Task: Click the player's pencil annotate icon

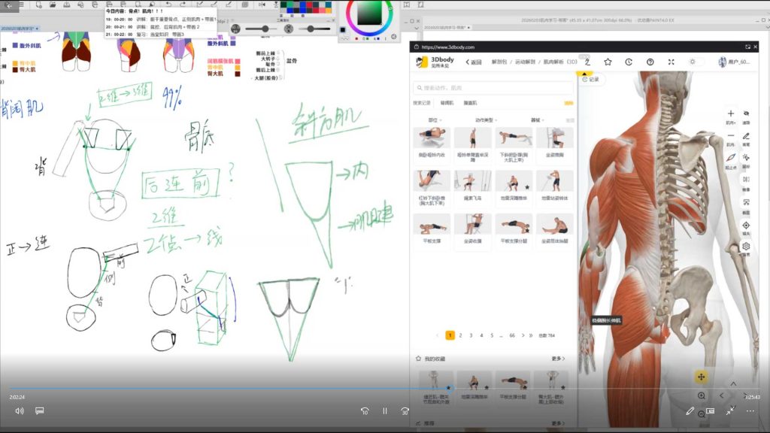Action: pos(690,411)
